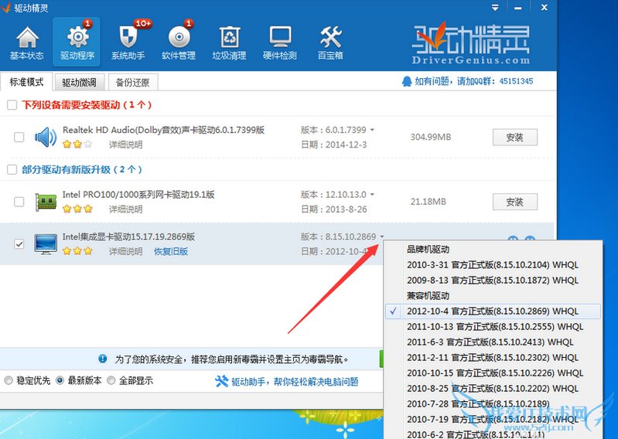Choose 2010-3-31 version 8.15.10.2104 entry

493,265
